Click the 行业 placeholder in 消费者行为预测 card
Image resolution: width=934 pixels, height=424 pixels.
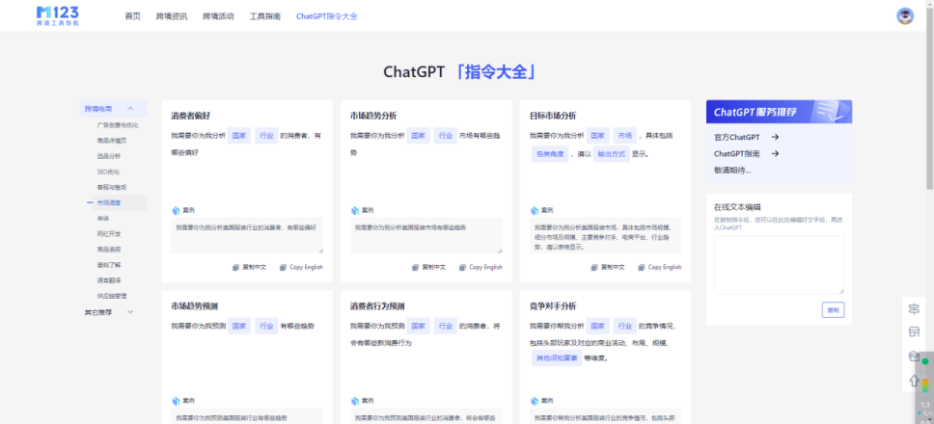[x=445, y=326]
